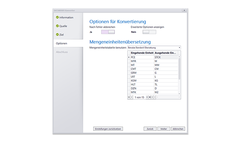241x142 pixels.
Task: Click Einstellungen zurücksetzen button
Action: click(x=108, y=129)
